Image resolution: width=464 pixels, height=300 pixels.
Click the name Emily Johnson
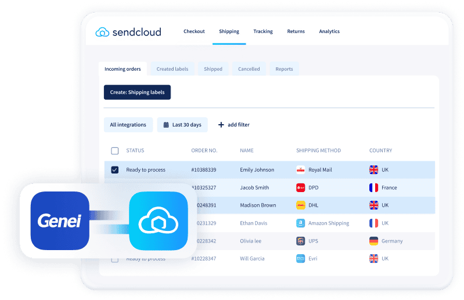coord(257,170)
